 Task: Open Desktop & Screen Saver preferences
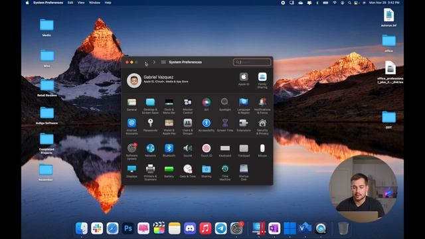pos(150,106)
